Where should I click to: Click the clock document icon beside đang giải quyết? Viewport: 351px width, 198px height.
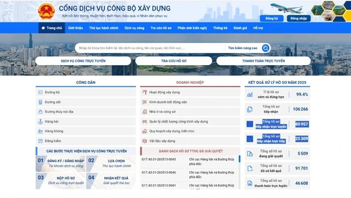tap(250, 154)
